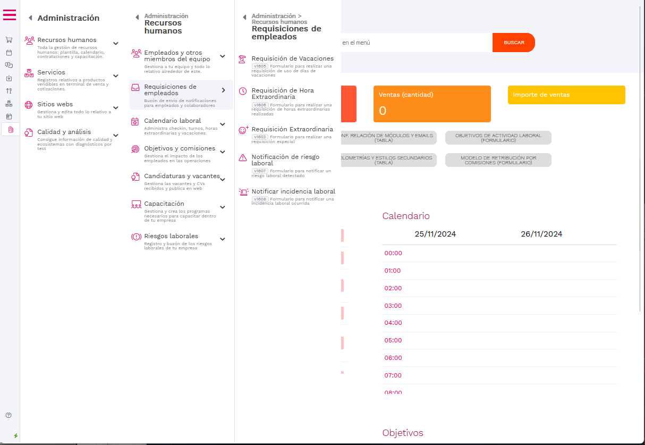Click the menu search input field
The image size is (645, 445).
(414, 43)
